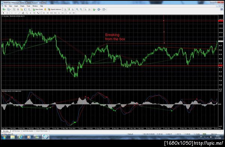Image resolution: width=225 pixels, height=147 pixels.
Task: Select the Text Label tool
Action: point(34,13)
